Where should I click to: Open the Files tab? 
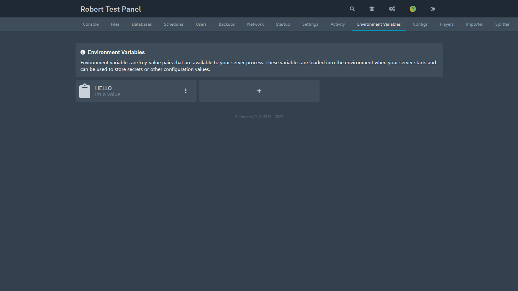click(115, 24)
